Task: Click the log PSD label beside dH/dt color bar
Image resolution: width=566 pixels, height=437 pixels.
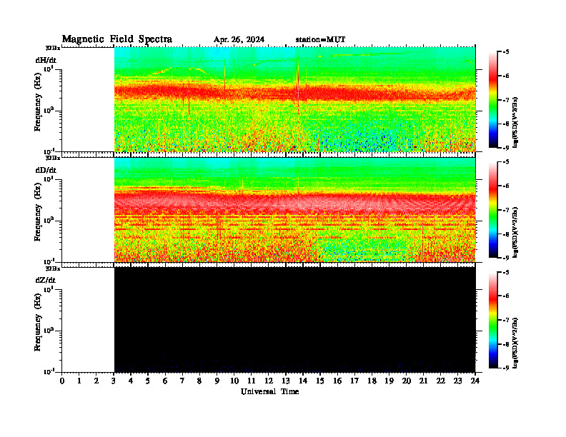Action: [x=515, y=123]
